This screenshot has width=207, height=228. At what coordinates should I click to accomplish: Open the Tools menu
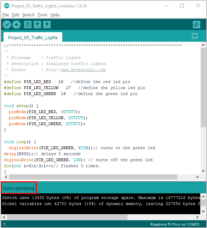(42, 15)
